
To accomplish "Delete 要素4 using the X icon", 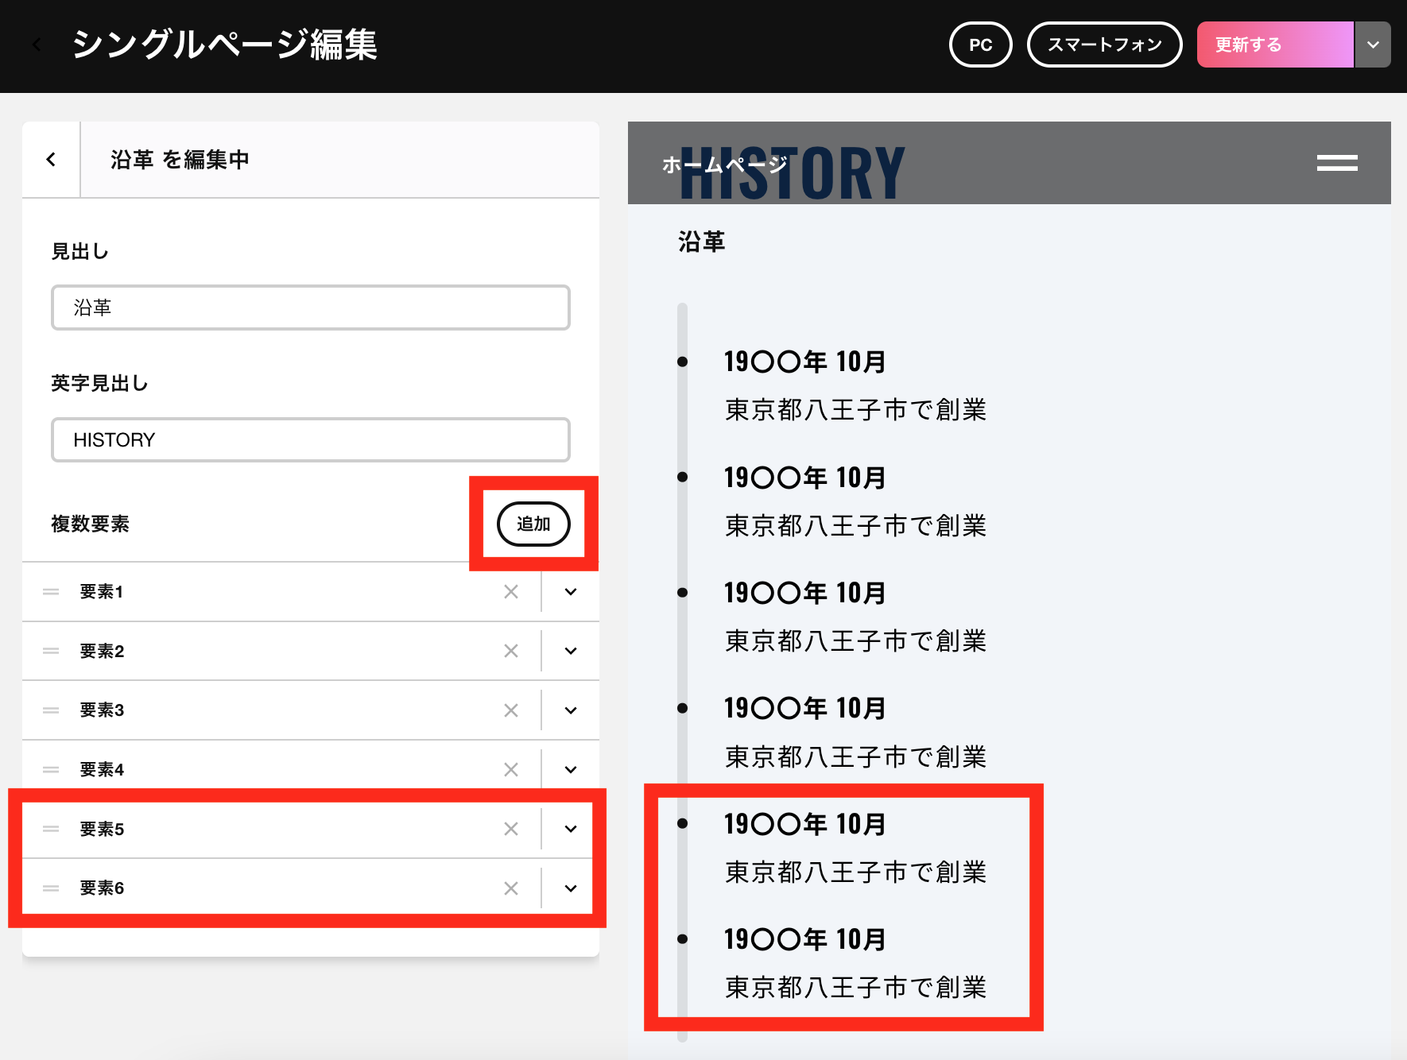I will pyautogui.click(x=511, y=769).
